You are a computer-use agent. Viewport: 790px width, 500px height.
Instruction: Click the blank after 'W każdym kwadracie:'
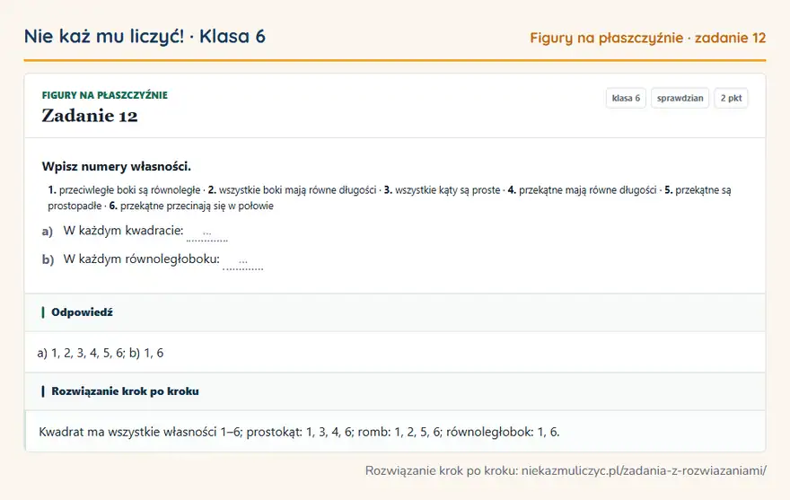coord(207,232)
